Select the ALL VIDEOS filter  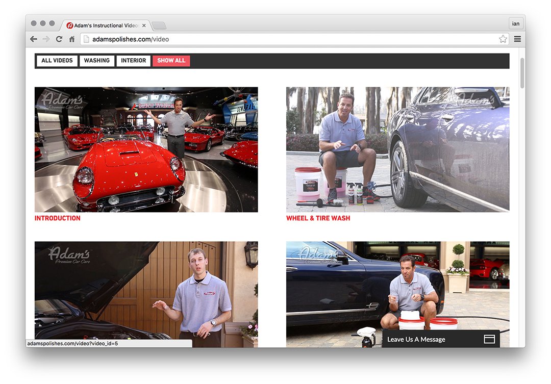pos(57,61)
